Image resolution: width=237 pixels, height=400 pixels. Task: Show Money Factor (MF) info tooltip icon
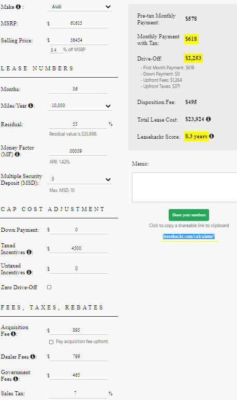click(17, 154)
